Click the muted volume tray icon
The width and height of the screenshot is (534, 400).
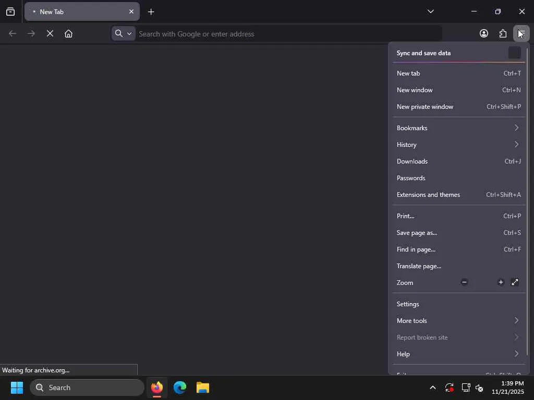(479, 387)
